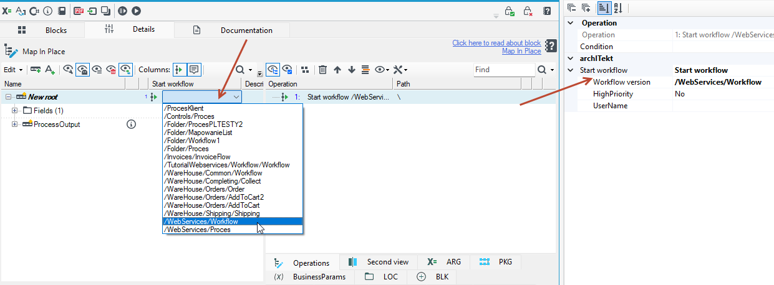Open the 'Click here to read about block' link
Viewport: 774px width, 285px height.
point(496,43)
